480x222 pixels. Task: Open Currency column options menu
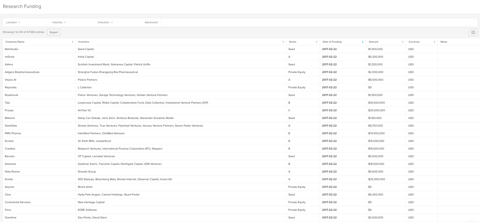pos(435,42)
